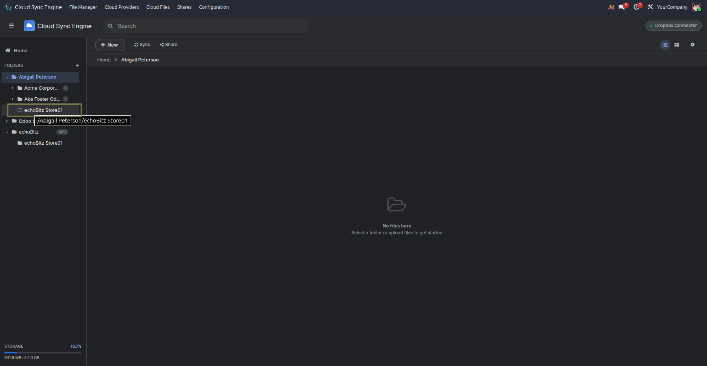Click the debug tools wrench icon
This screenshot has width=707, height=366.
[650, 7]
